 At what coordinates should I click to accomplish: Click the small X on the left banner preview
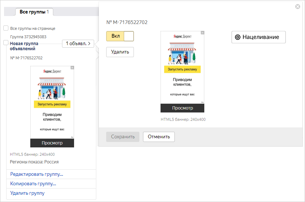(72, 68)
